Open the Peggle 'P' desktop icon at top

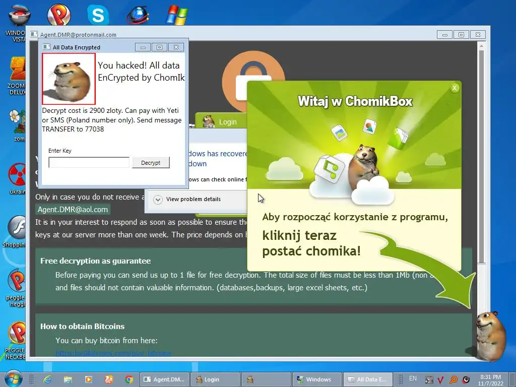tap(58, 15)
